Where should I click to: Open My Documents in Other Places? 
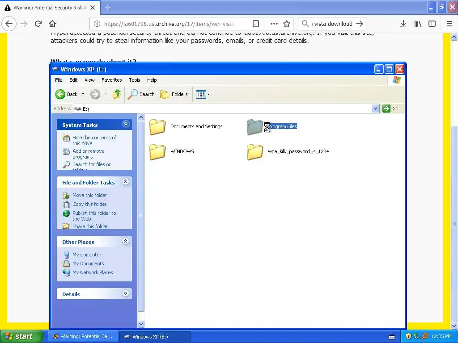coord(88,264)
